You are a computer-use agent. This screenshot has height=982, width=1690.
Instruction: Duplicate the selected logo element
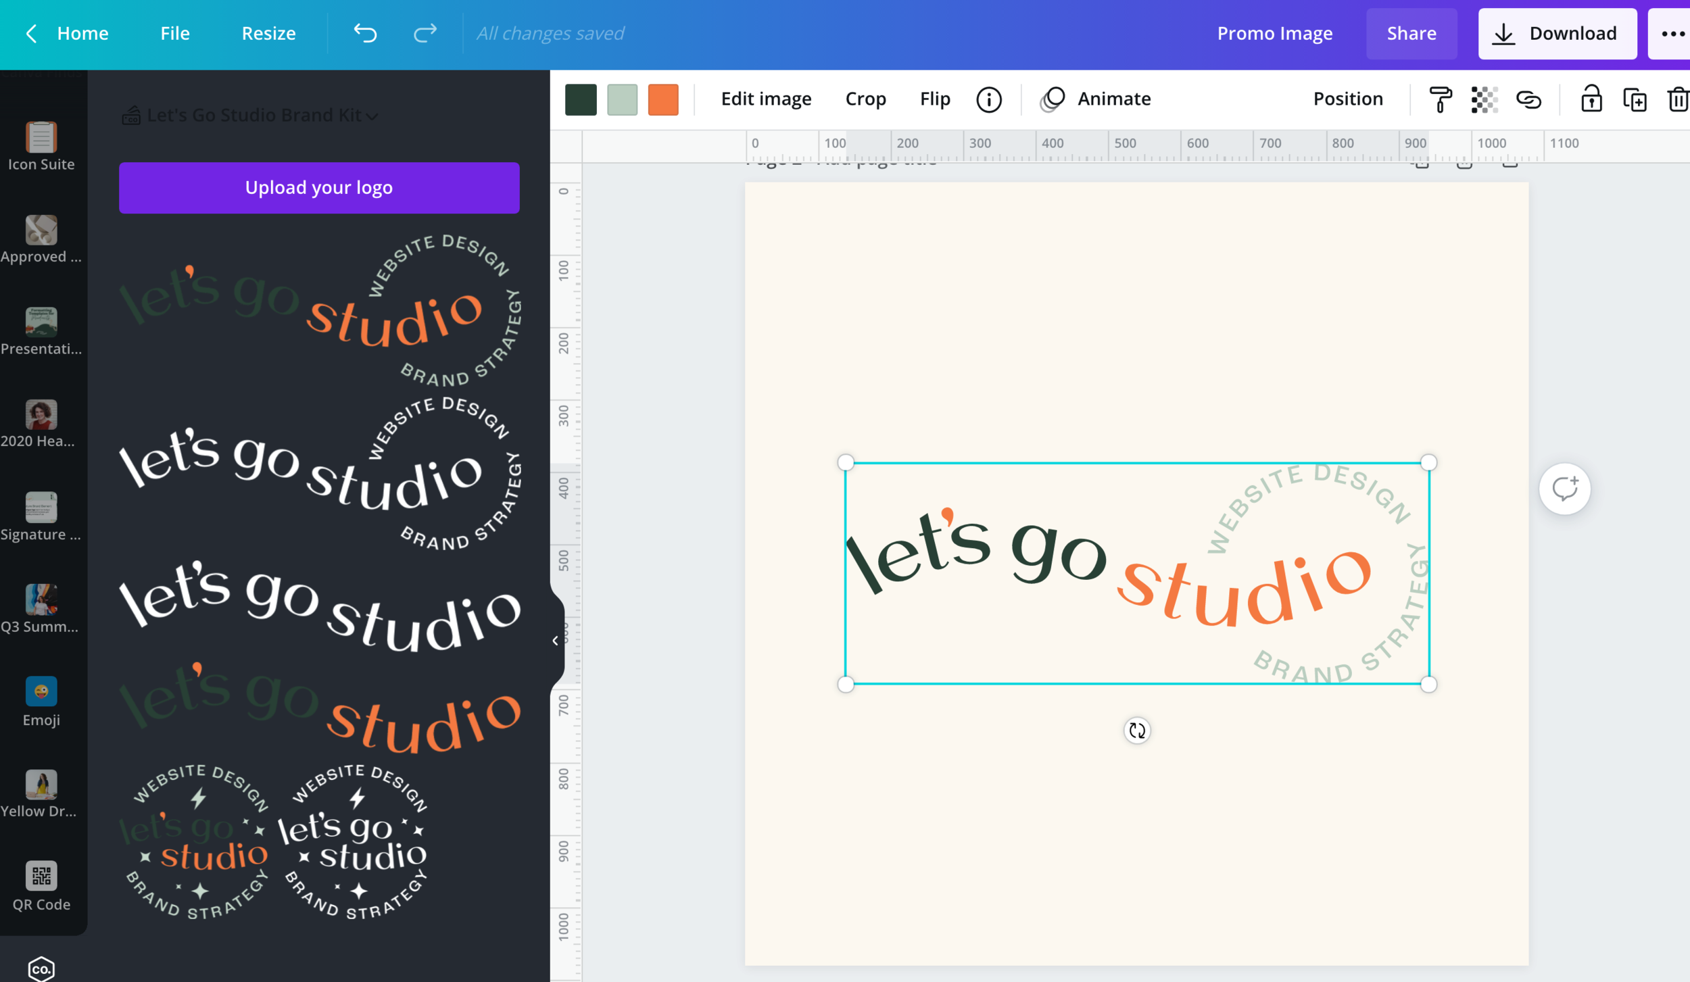1635,99
